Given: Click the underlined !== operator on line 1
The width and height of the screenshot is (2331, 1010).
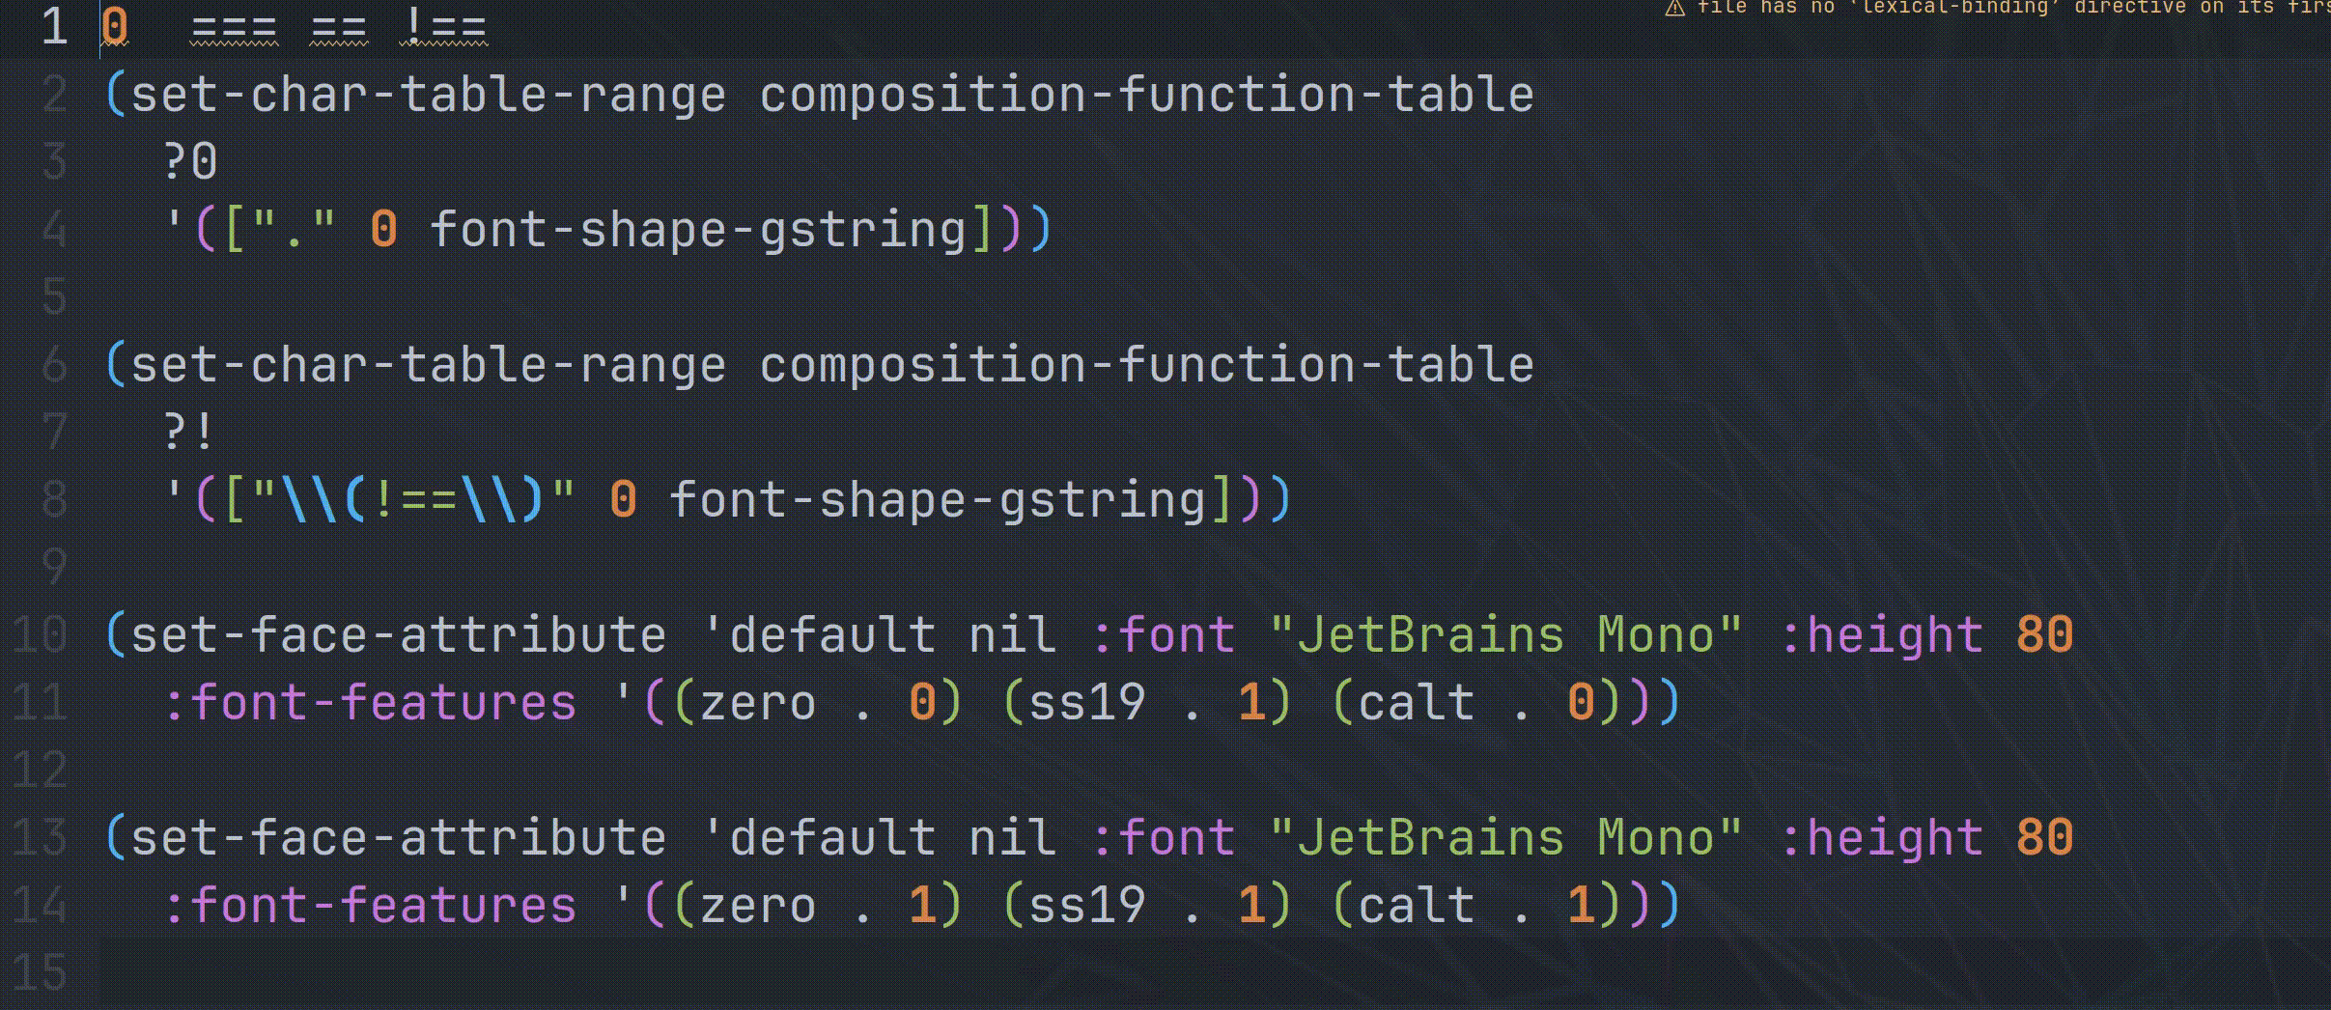Looking at the screenshot, I should [x=443, y=29].
